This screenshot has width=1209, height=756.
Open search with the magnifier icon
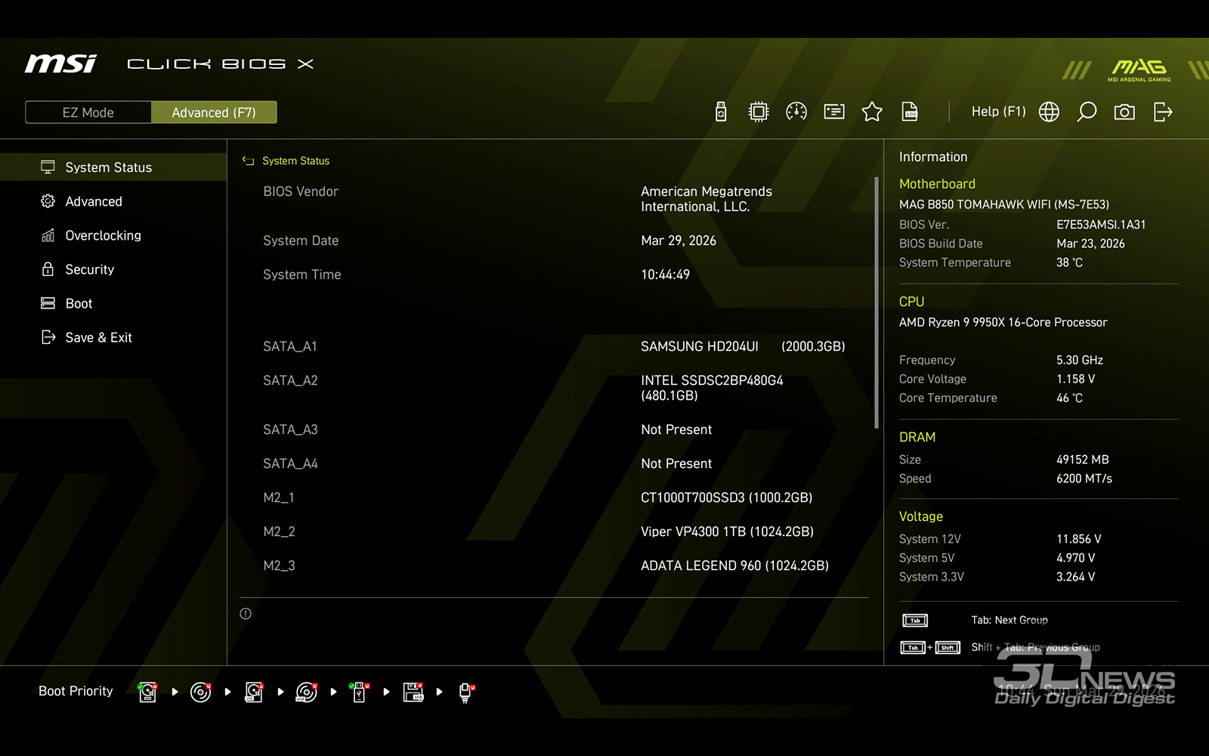[1087, 112]
